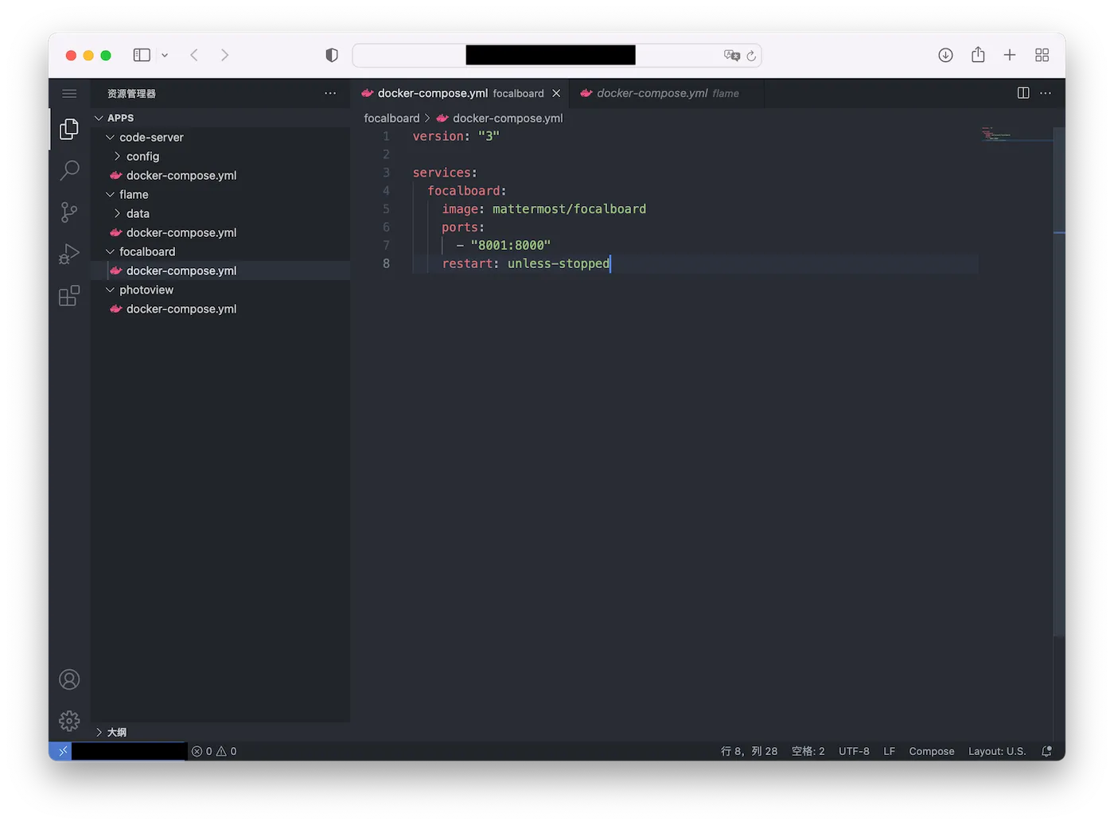1114x825 pixels.
Task: Open the Manage settings gear
Action: coord(69,721)
